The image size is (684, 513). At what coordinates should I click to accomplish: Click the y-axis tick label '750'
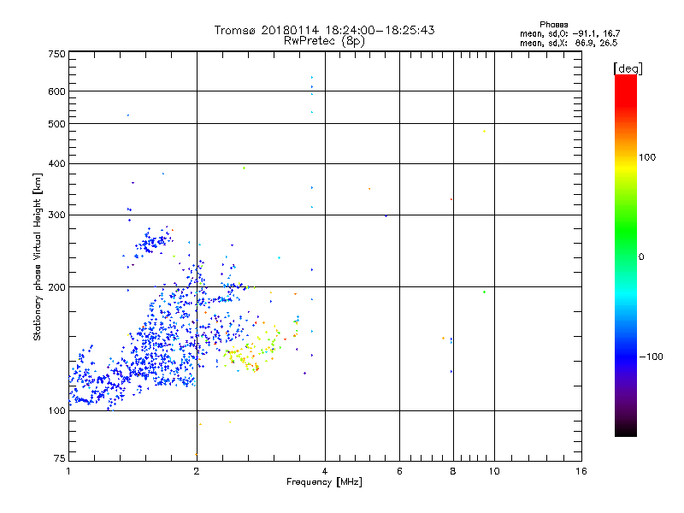56,54
